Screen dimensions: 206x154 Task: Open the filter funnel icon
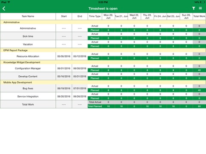coord(194,9)
